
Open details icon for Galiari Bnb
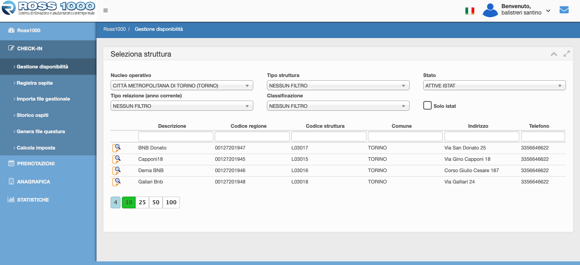tap(116, 182)
